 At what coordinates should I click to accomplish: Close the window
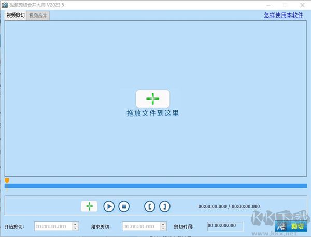pyautogui.click(x=302, y=5)
